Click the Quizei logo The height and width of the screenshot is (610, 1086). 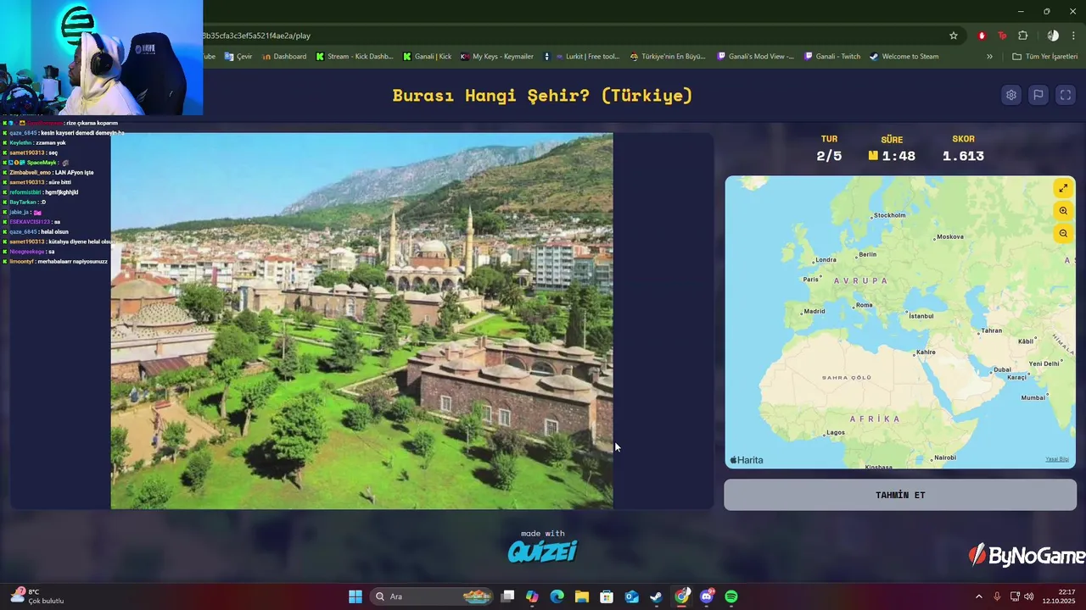[542, 552]
